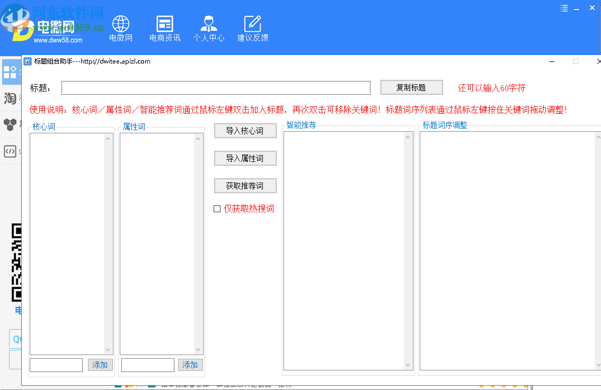Viewport: 601px width, 390px height.
Task: Click the 导入属性词 button
Action: [245, 158]
